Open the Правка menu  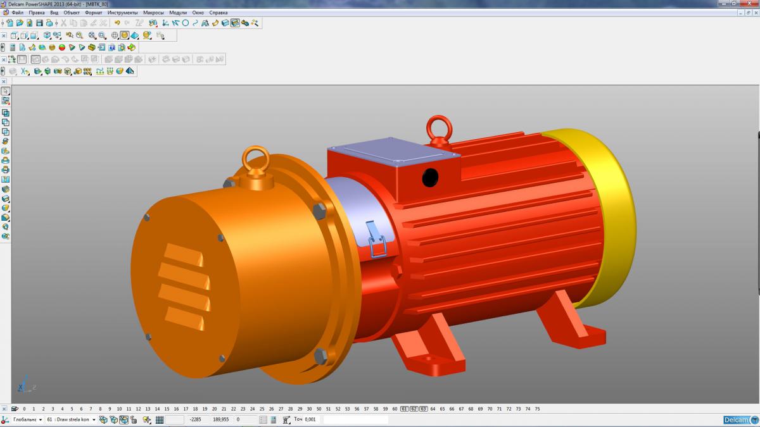click(37, 12)
